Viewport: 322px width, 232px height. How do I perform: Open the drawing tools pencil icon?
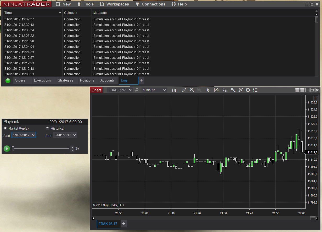[x=184, y=90]
